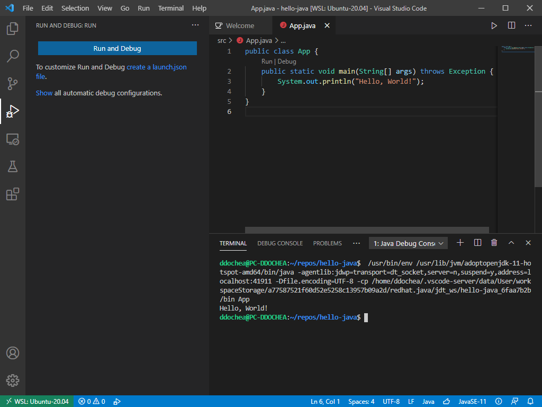Open the Explorer view in activity bar
Viewport: 542px width, 407px height.
click(13, 29)
